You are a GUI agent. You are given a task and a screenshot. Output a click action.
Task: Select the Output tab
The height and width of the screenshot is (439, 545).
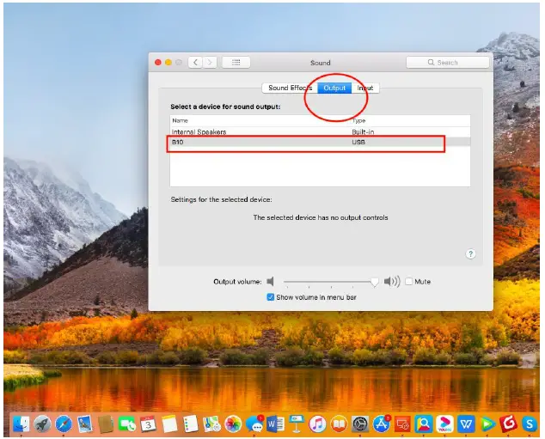coord(334,88)
